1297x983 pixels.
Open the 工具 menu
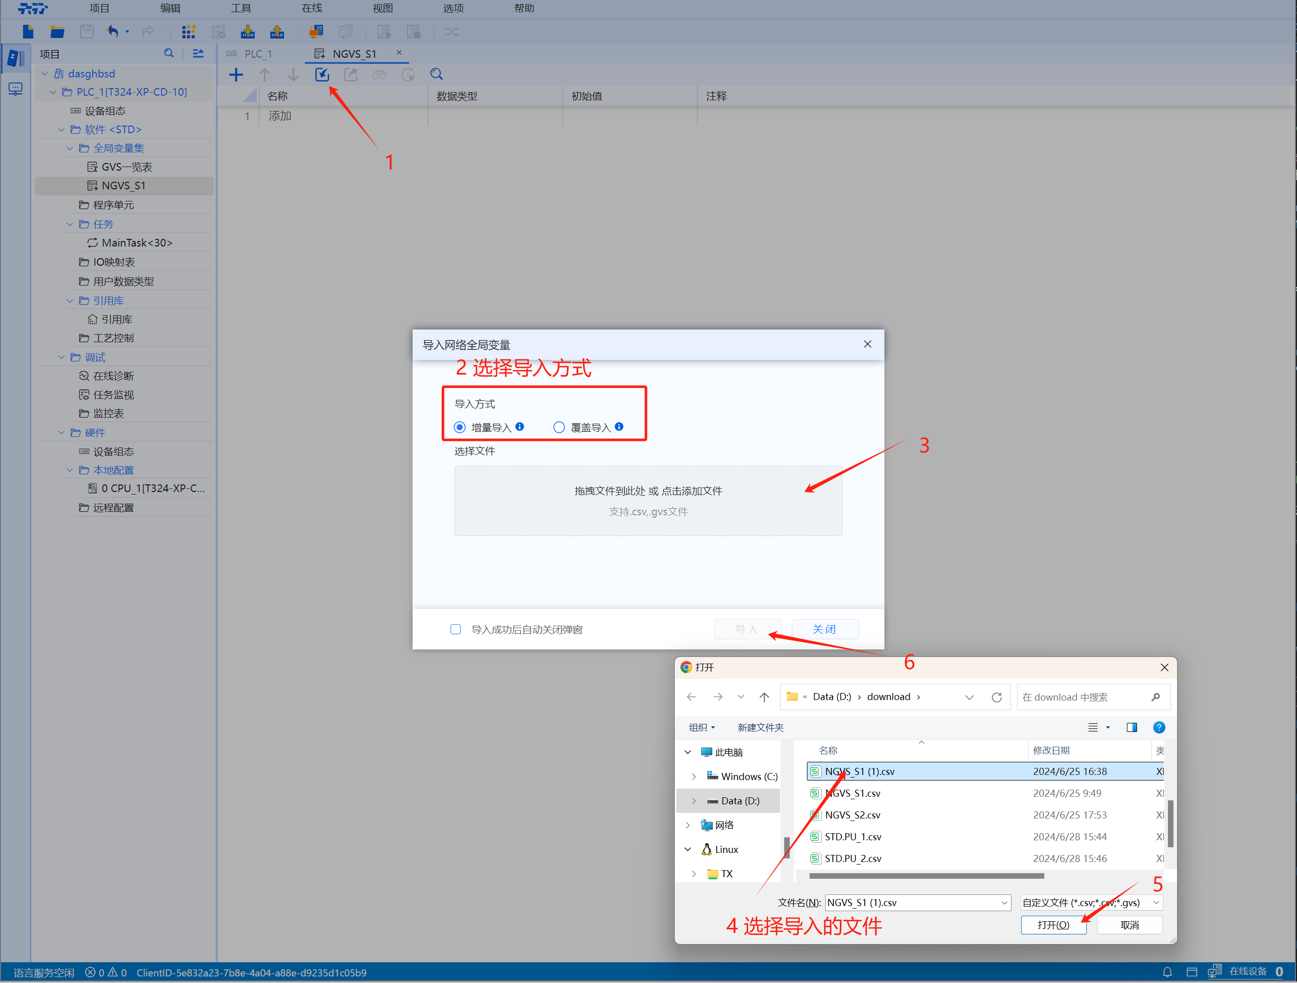point(240,8)
